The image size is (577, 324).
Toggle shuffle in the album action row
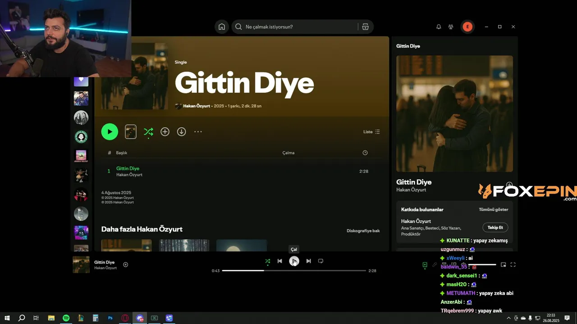(148, 132)
